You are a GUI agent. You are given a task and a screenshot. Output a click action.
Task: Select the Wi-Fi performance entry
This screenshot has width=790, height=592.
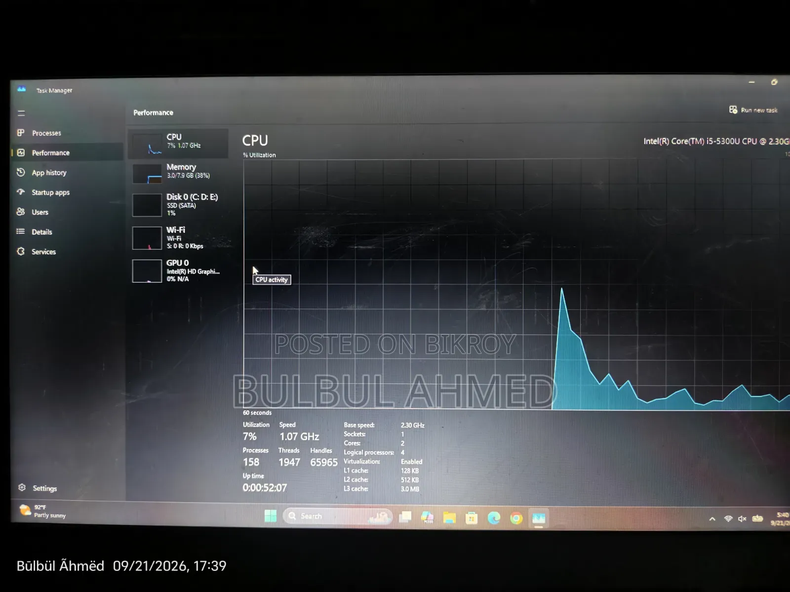point(178,238)
